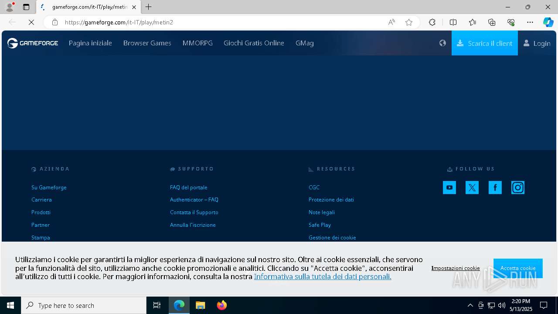Screen dimensions: 558x314
Task: Open Prodotti link
Action: point(41,212)
